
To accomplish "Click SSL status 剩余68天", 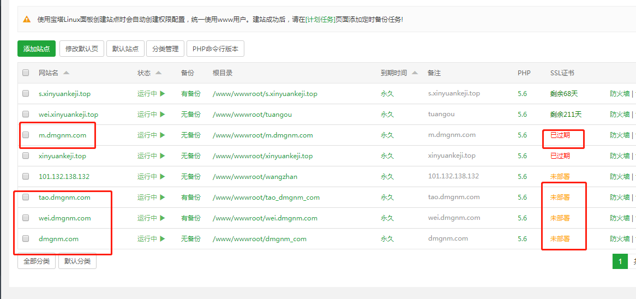I will [x=564, y=94].
